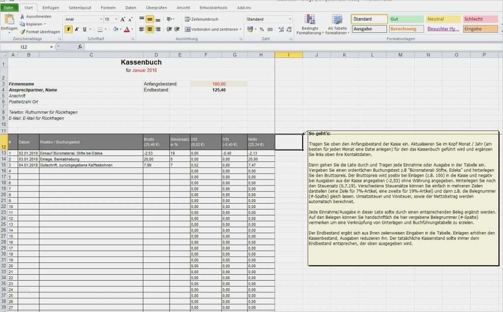The height and width of the screenshot is (312, 503).
Task: Open the Datei menu
Action: (10, 7)
